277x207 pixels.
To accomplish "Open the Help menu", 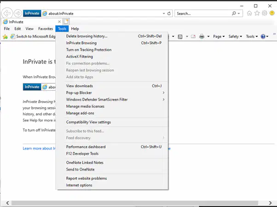I will pos(75,29).
